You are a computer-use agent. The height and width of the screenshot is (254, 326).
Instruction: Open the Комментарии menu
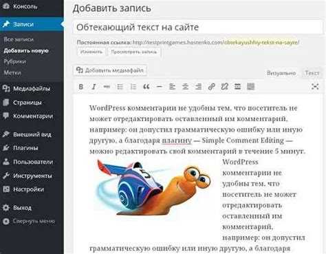pyautogui.click(x=32, y=116)
